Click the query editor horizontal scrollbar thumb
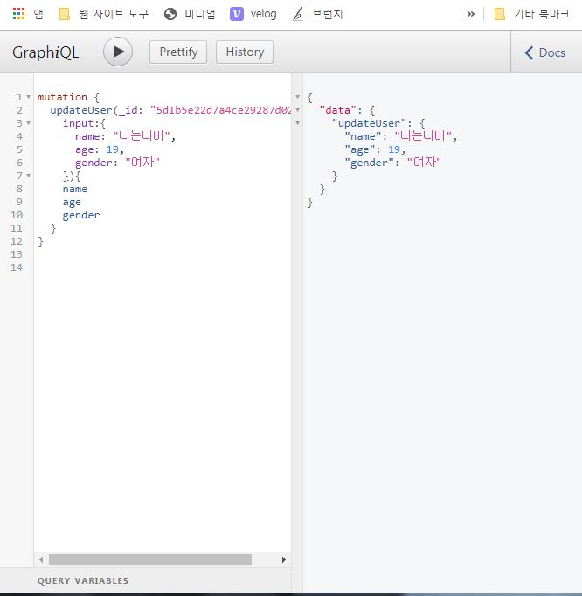 [x=150, y=559]
